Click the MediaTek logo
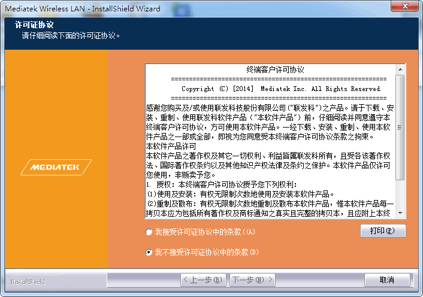Viewport: 423px width, 297px height. [x=56, y=168]
